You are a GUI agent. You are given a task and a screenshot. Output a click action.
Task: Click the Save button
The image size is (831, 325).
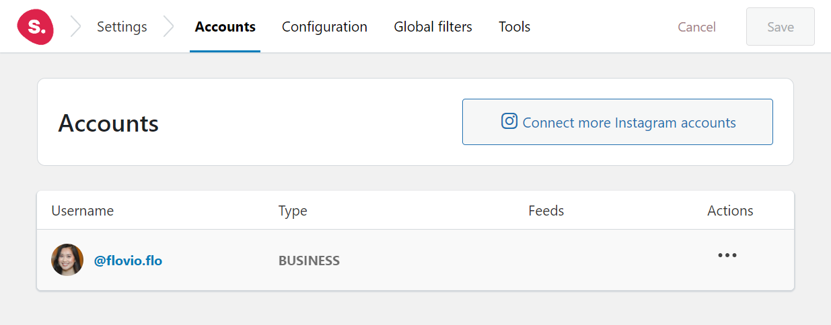pos(781,27)
